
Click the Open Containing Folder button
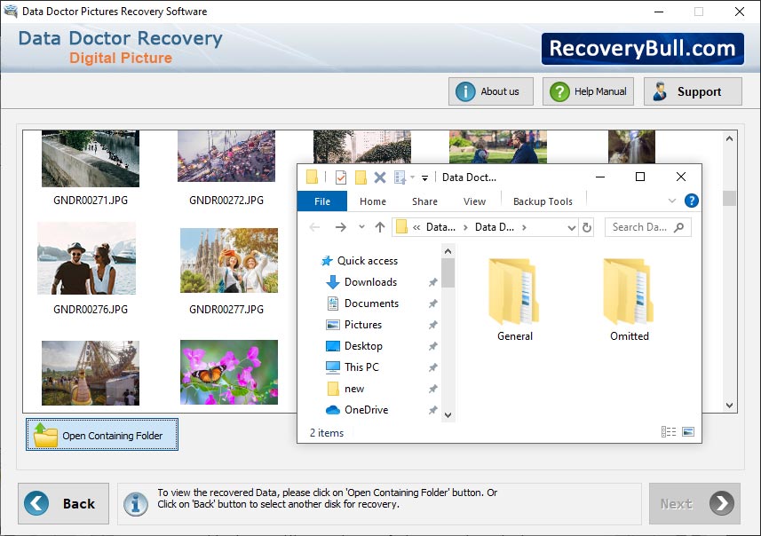[102, 435]
